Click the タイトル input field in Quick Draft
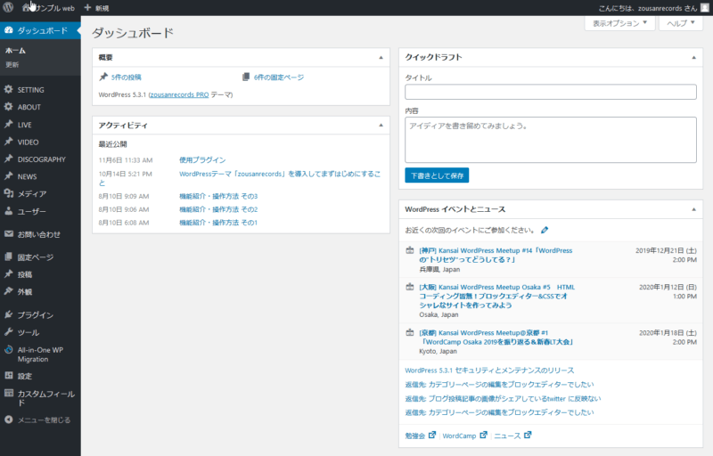The image size is (713, 456). 550,92
